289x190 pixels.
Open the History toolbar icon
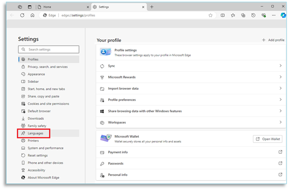point(253,15)
